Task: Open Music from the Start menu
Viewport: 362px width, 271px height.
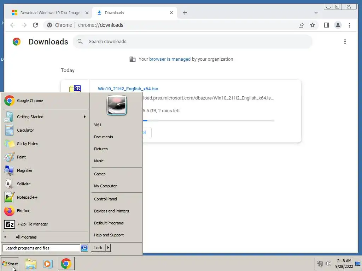Action: tap(99, 161)
